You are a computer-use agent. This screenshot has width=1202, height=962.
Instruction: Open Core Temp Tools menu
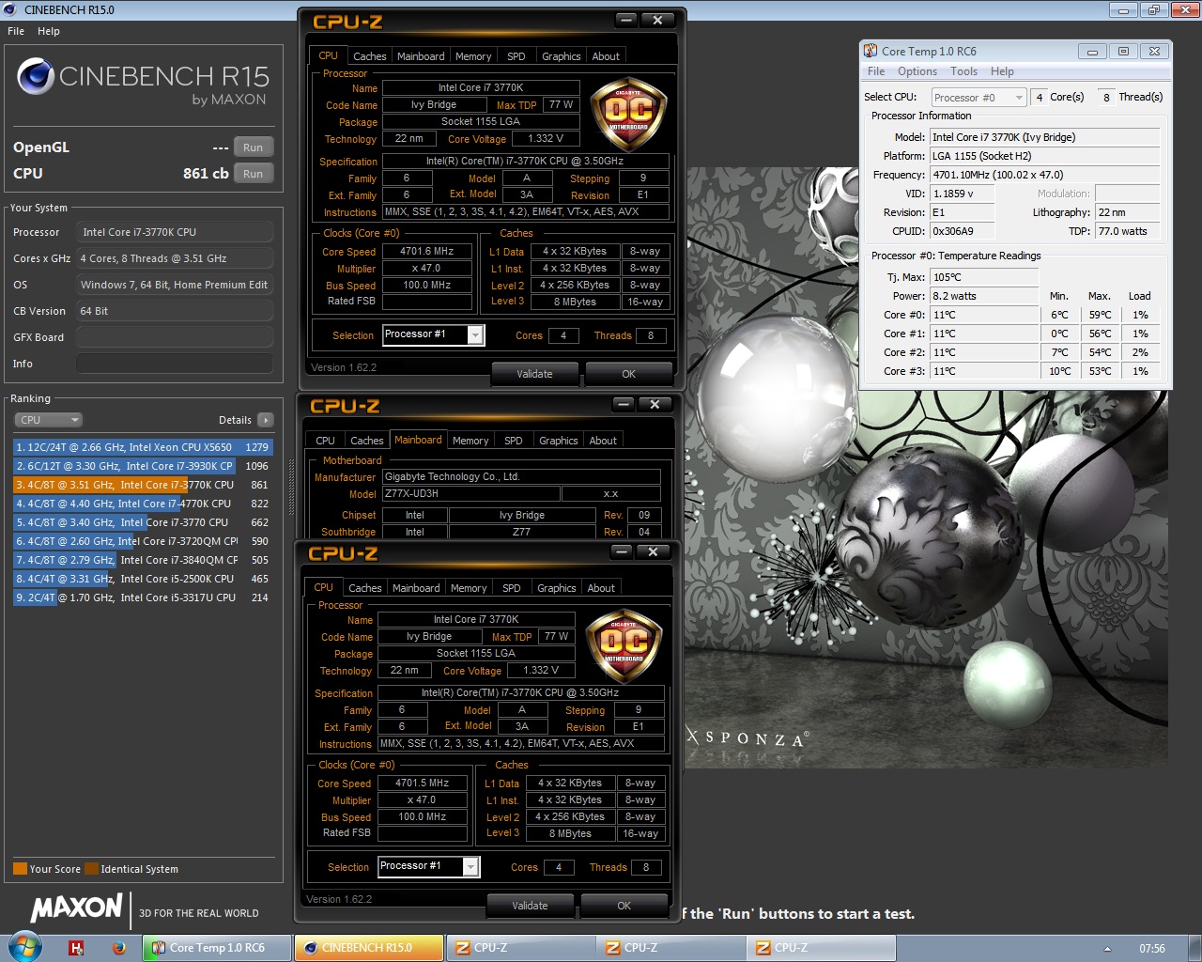coord(963,71)
